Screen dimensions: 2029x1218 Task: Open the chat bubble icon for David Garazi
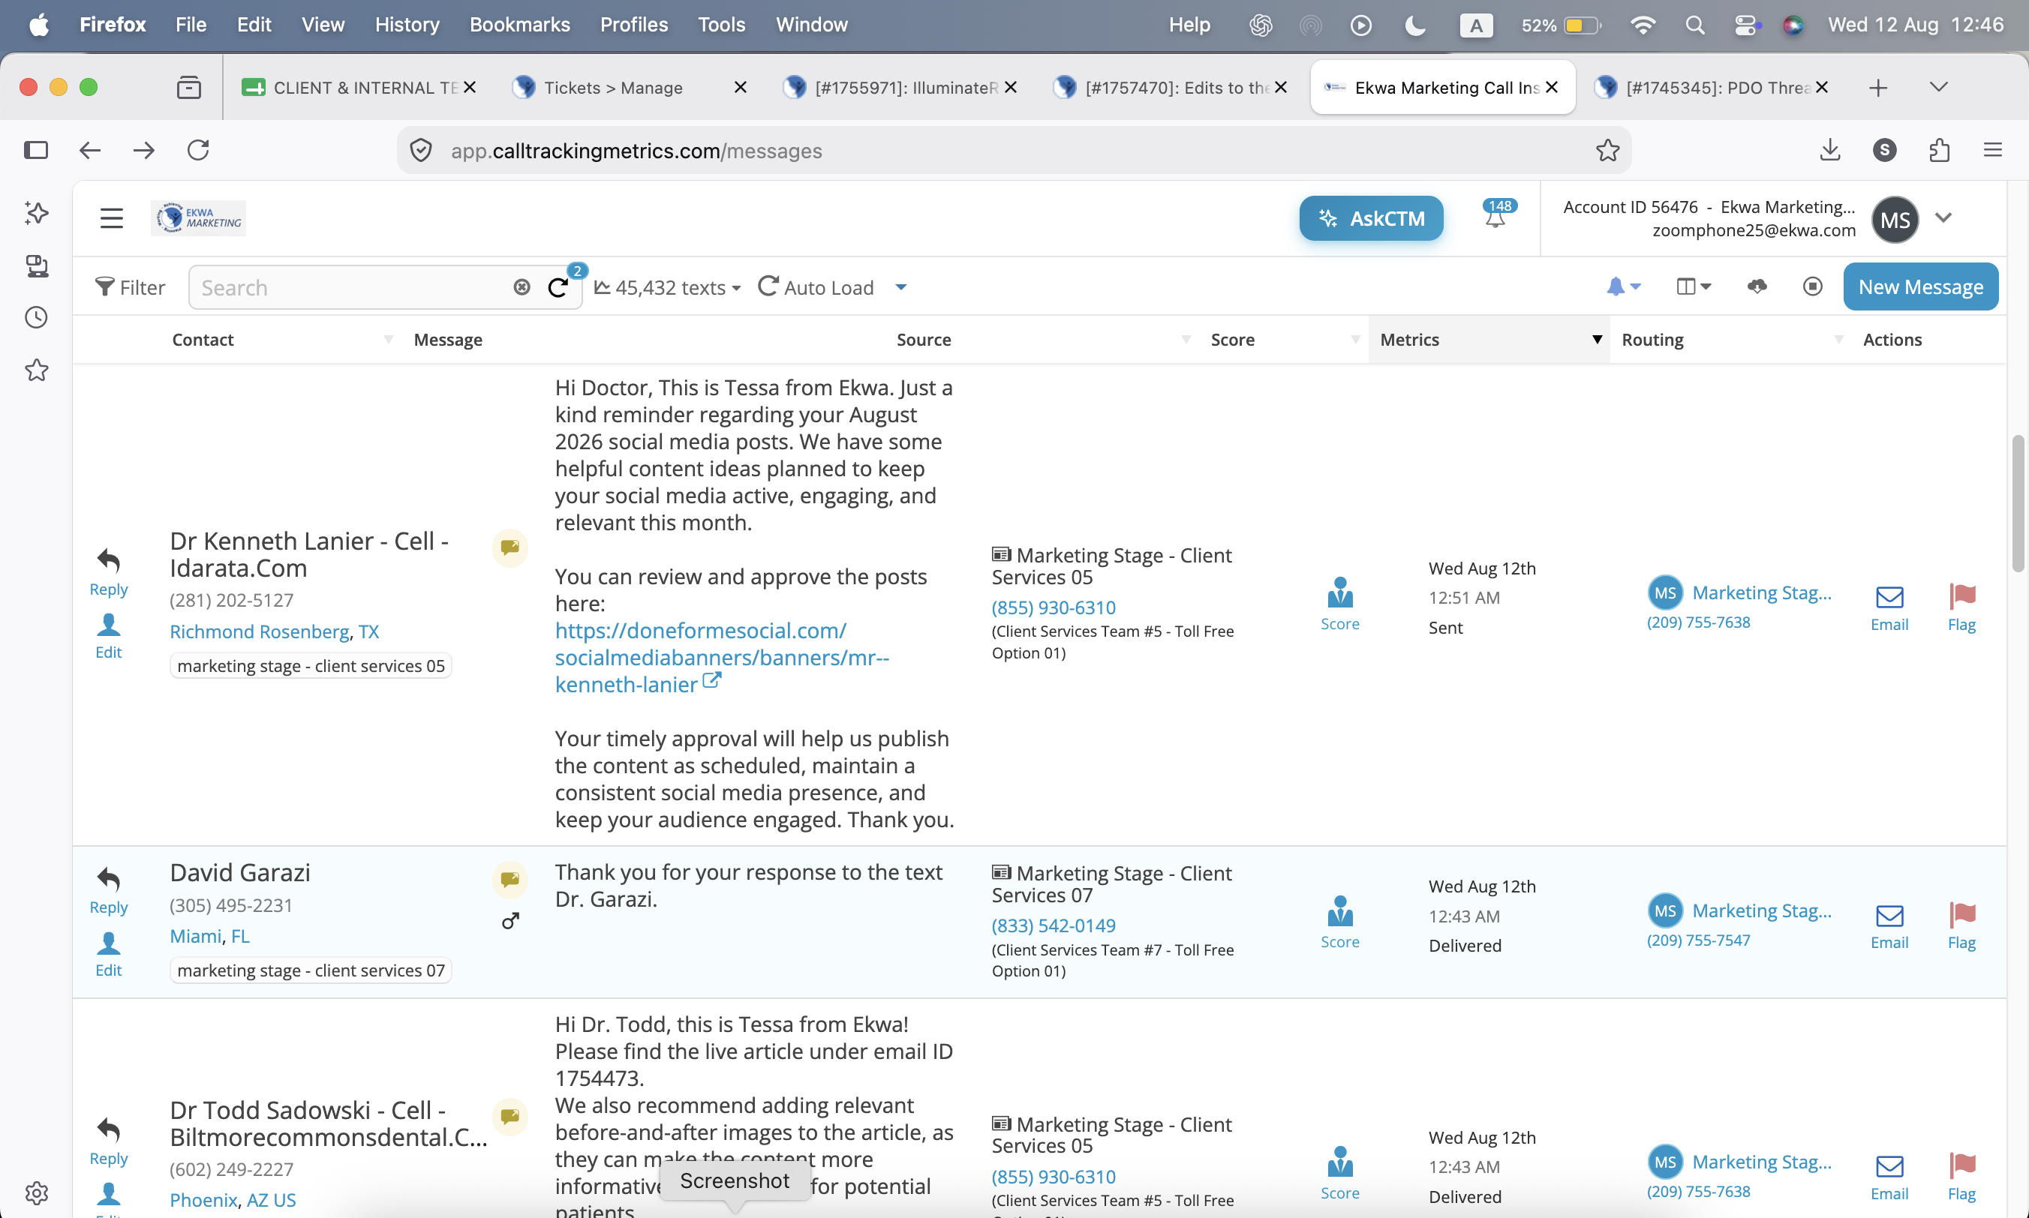tap(510, 880)
